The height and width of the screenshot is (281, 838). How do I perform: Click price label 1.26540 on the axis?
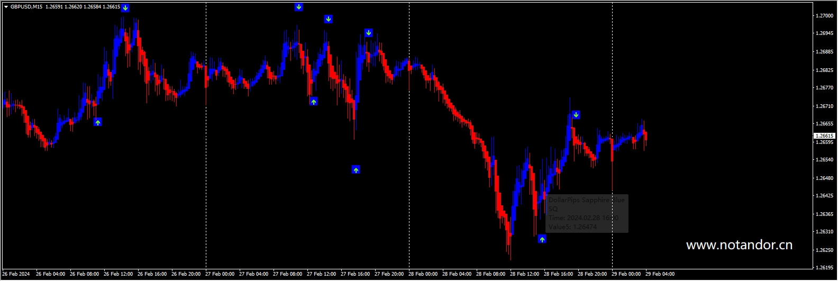point(824,160)
